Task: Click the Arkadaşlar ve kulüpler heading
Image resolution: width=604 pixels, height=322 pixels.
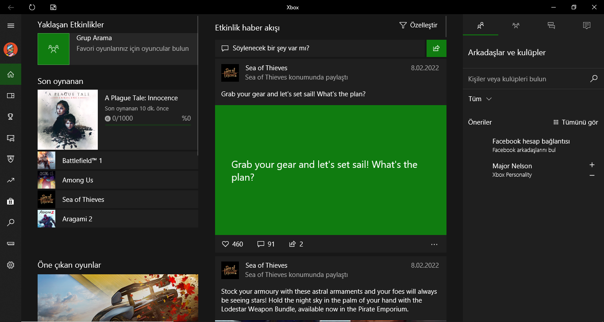Action: pyautogui.click(x=507, y=53)
